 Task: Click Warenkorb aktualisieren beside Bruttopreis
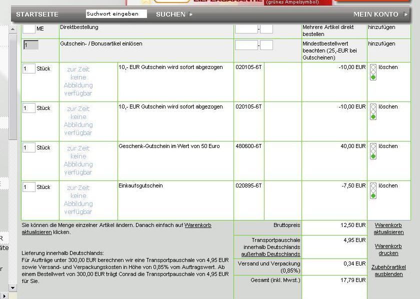tap(388, 229)
